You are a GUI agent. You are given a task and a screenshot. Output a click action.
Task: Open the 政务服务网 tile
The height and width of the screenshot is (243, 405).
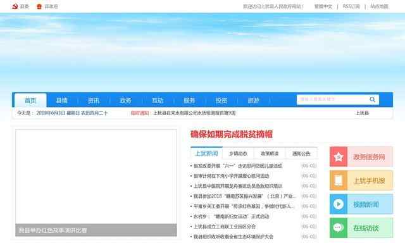coord(361,157)
